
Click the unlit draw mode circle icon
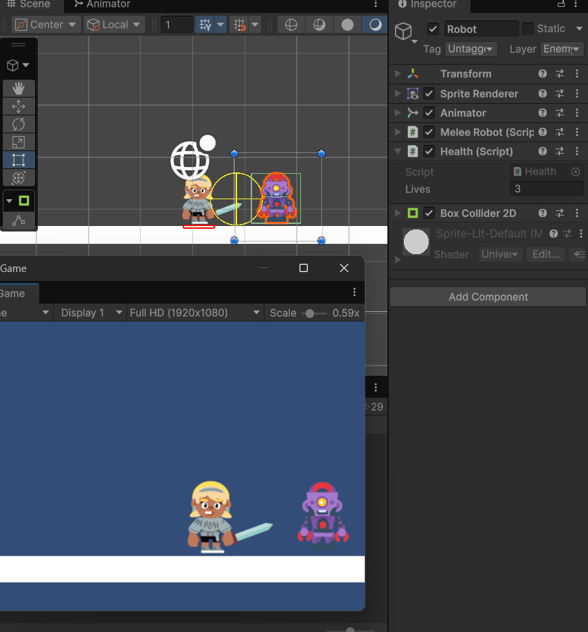[x=348, y=25]
